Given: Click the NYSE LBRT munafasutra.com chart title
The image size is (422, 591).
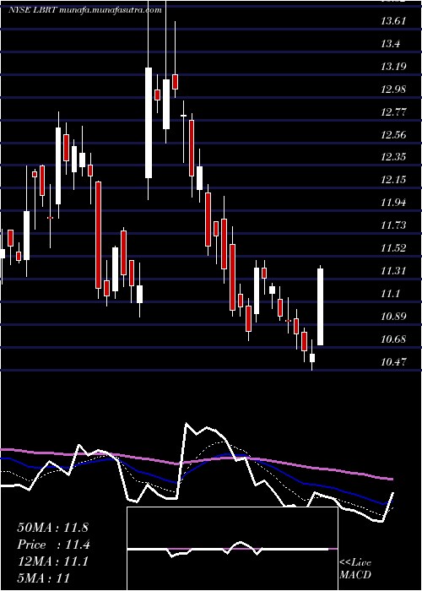Looking at the screenshot, I should 85,10.
